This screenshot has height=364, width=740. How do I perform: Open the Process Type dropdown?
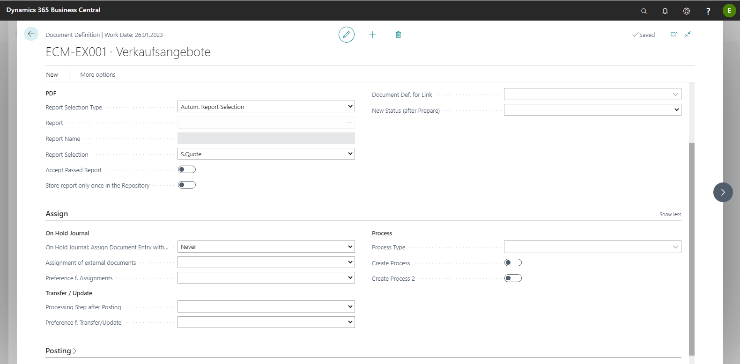pyautogui.click(x=592, y=247)
